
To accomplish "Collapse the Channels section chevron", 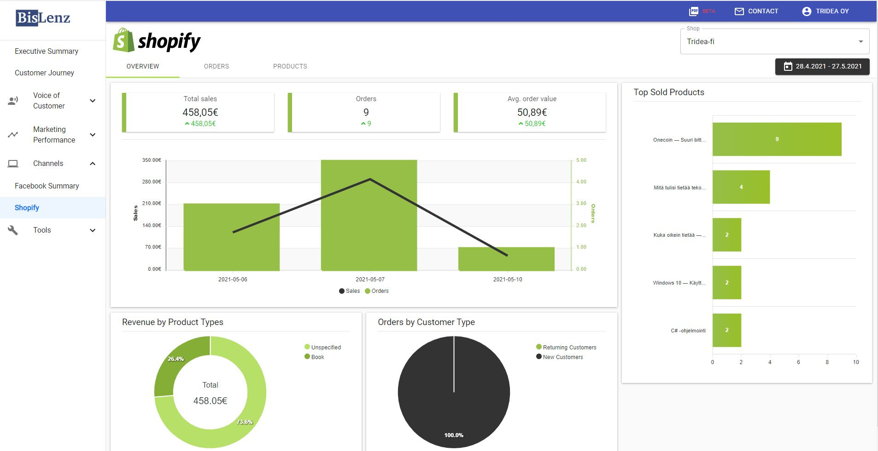I will click(93, 164).
